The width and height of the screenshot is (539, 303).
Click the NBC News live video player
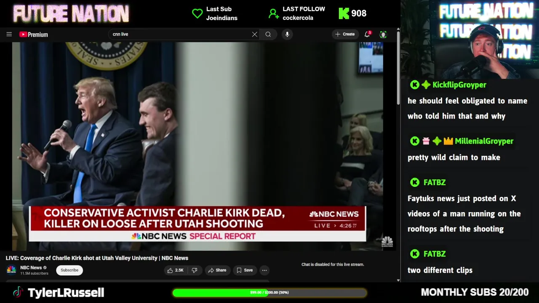tap(197, 146)
